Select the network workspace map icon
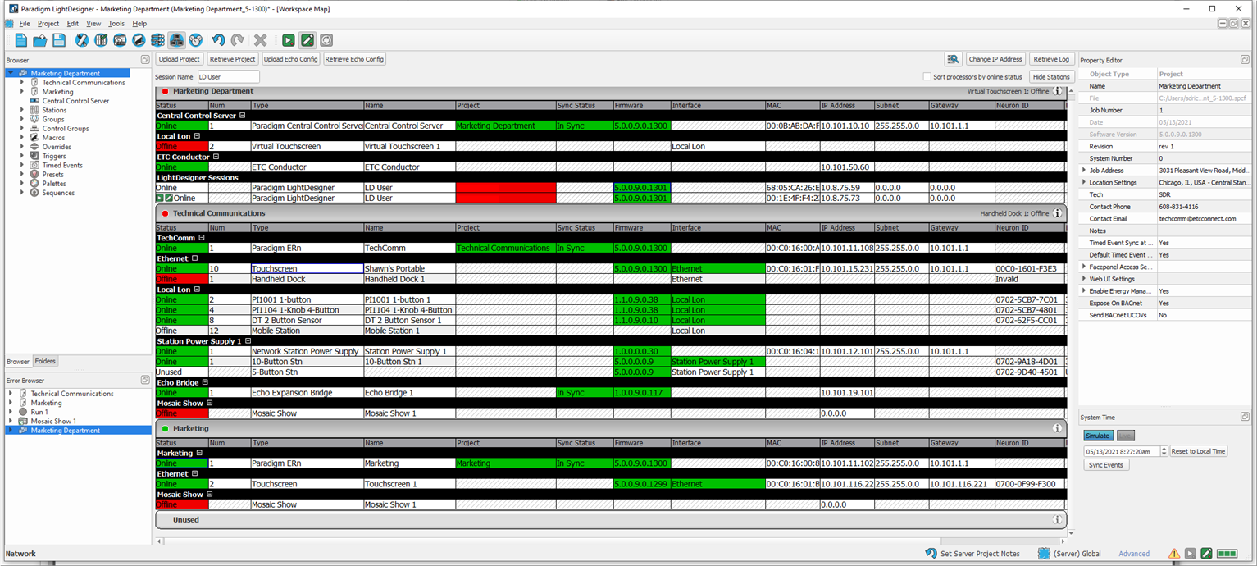The image size is (1257, 566). pos(176,40)
